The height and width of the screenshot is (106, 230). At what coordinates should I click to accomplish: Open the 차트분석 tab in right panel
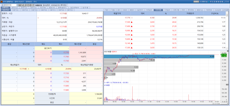pos(149,10)
